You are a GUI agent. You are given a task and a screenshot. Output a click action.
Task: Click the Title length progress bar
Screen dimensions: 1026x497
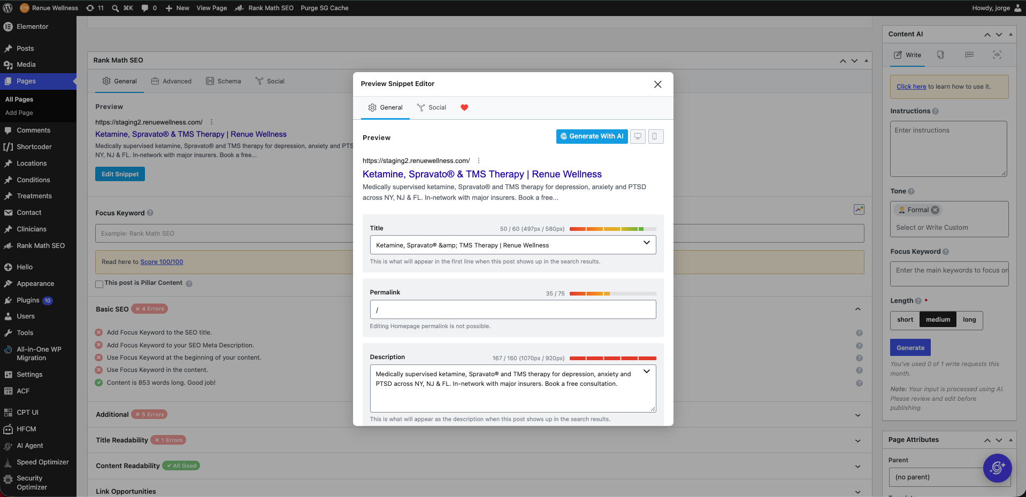point(612,229)
